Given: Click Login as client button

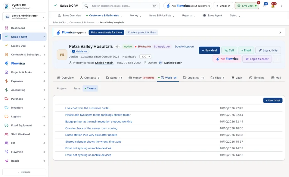Looking at the screenshot, I should click(257, 59).
